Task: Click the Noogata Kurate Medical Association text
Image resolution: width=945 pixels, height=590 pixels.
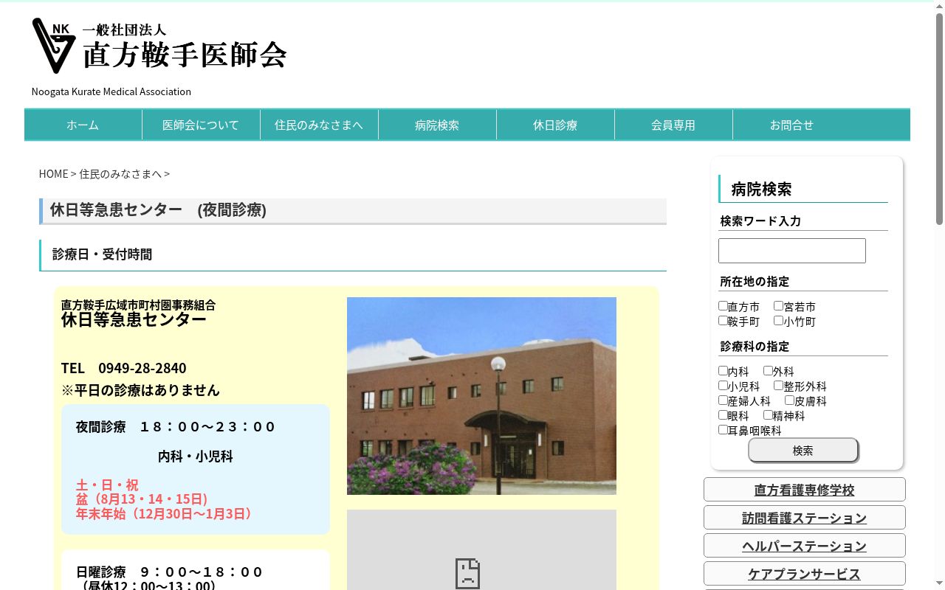Action: coord(111,91)
